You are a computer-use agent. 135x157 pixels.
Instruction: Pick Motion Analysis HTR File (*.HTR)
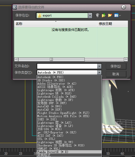pos(69,116)
